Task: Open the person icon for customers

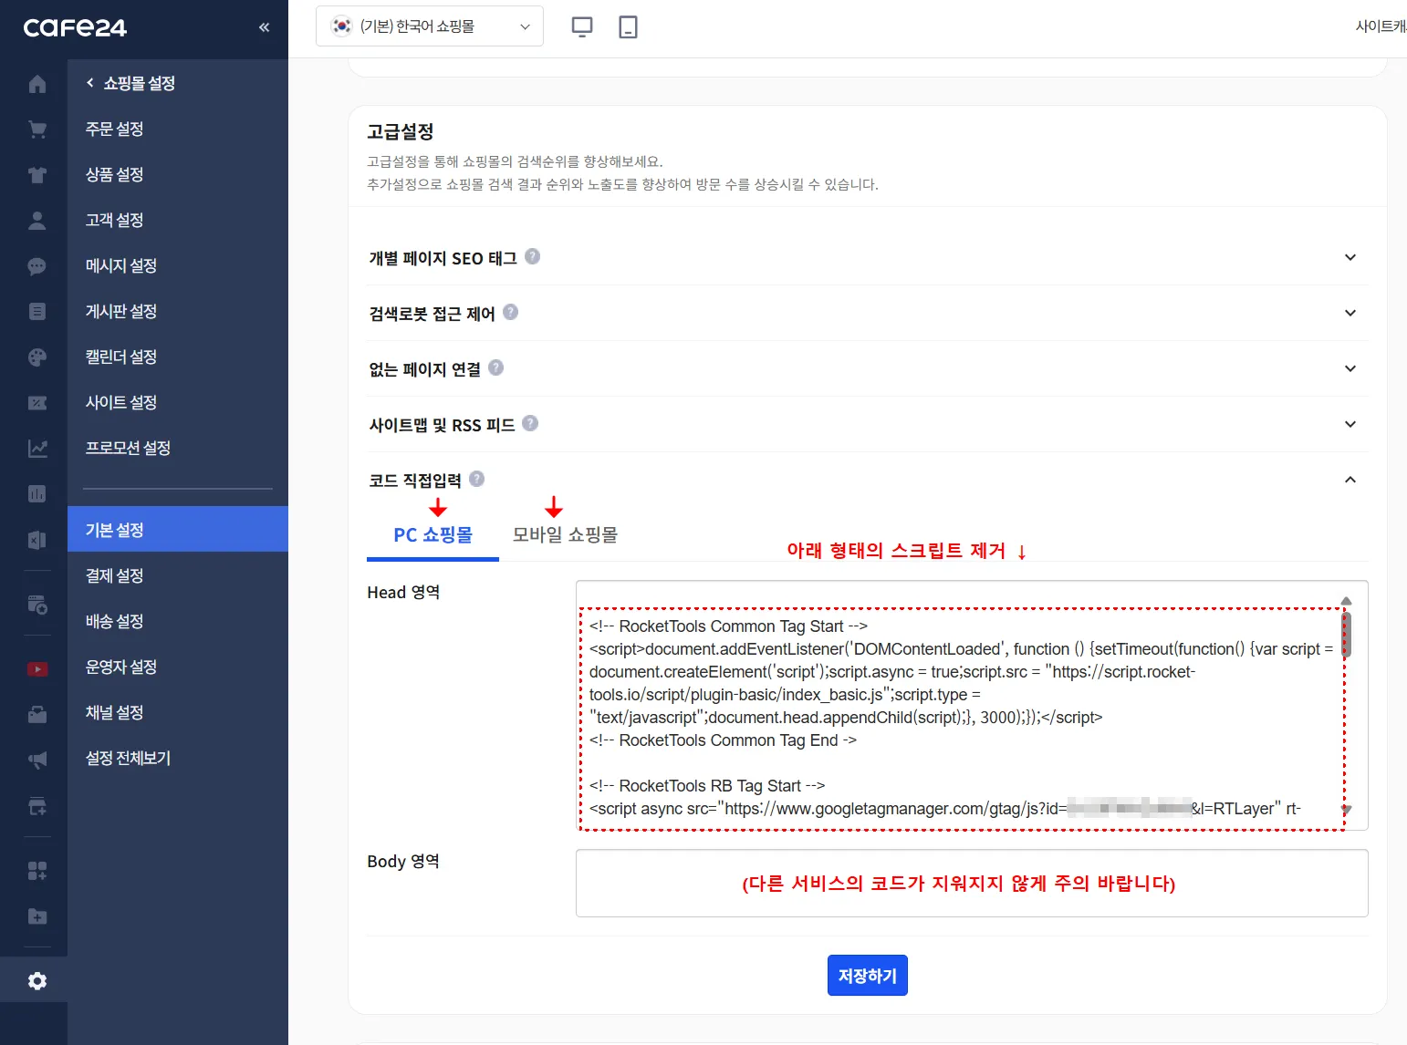Action: 37,220
